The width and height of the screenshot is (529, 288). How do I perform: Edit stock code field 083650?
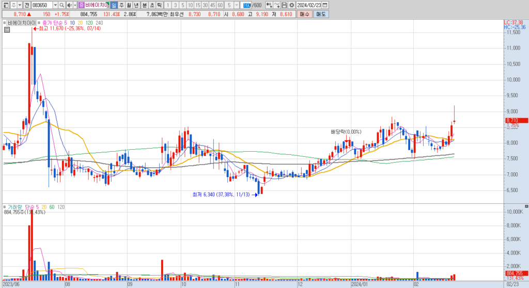coord(42,5)
